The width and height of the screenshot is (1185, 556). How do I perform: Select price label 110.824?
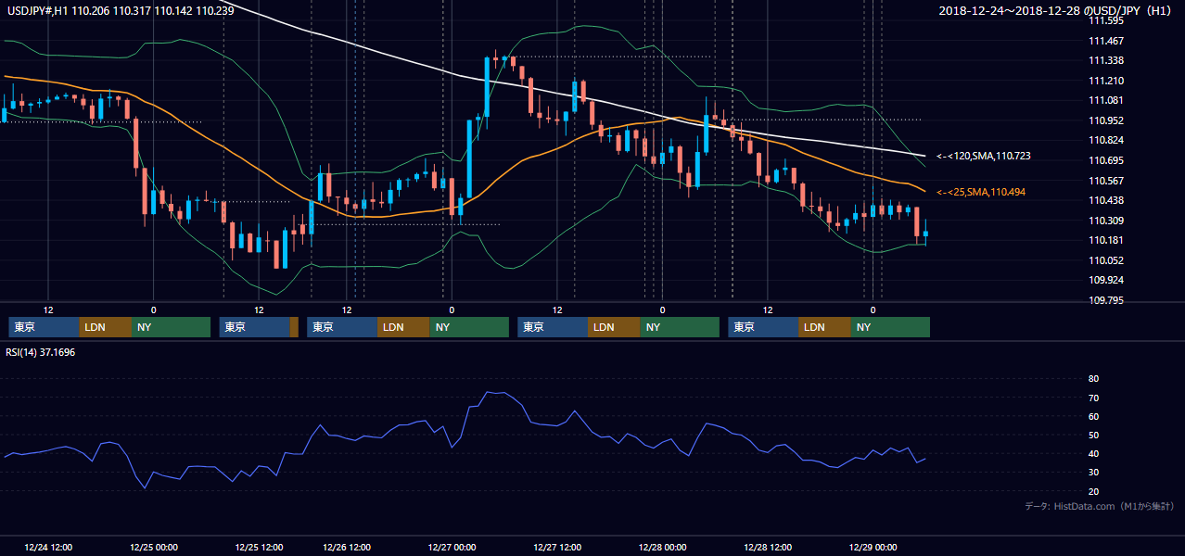[1105, 140]
